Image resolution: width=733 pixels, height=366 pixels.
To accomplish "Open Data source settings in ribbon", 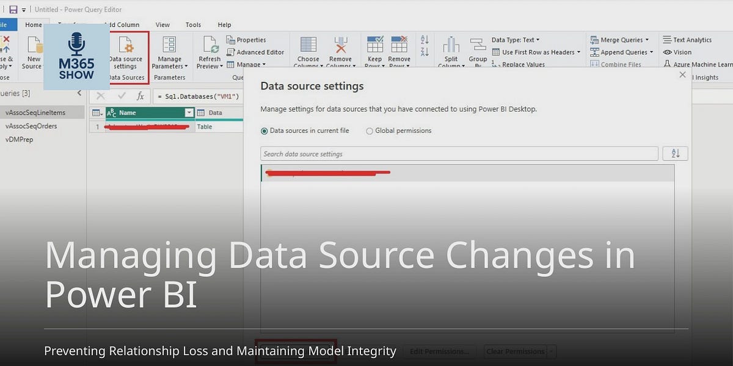I will pyautogui.click(x=126, y=53).
